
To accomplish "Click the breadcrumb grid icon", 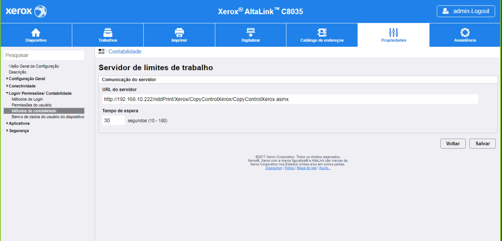I will pos(101,51).
